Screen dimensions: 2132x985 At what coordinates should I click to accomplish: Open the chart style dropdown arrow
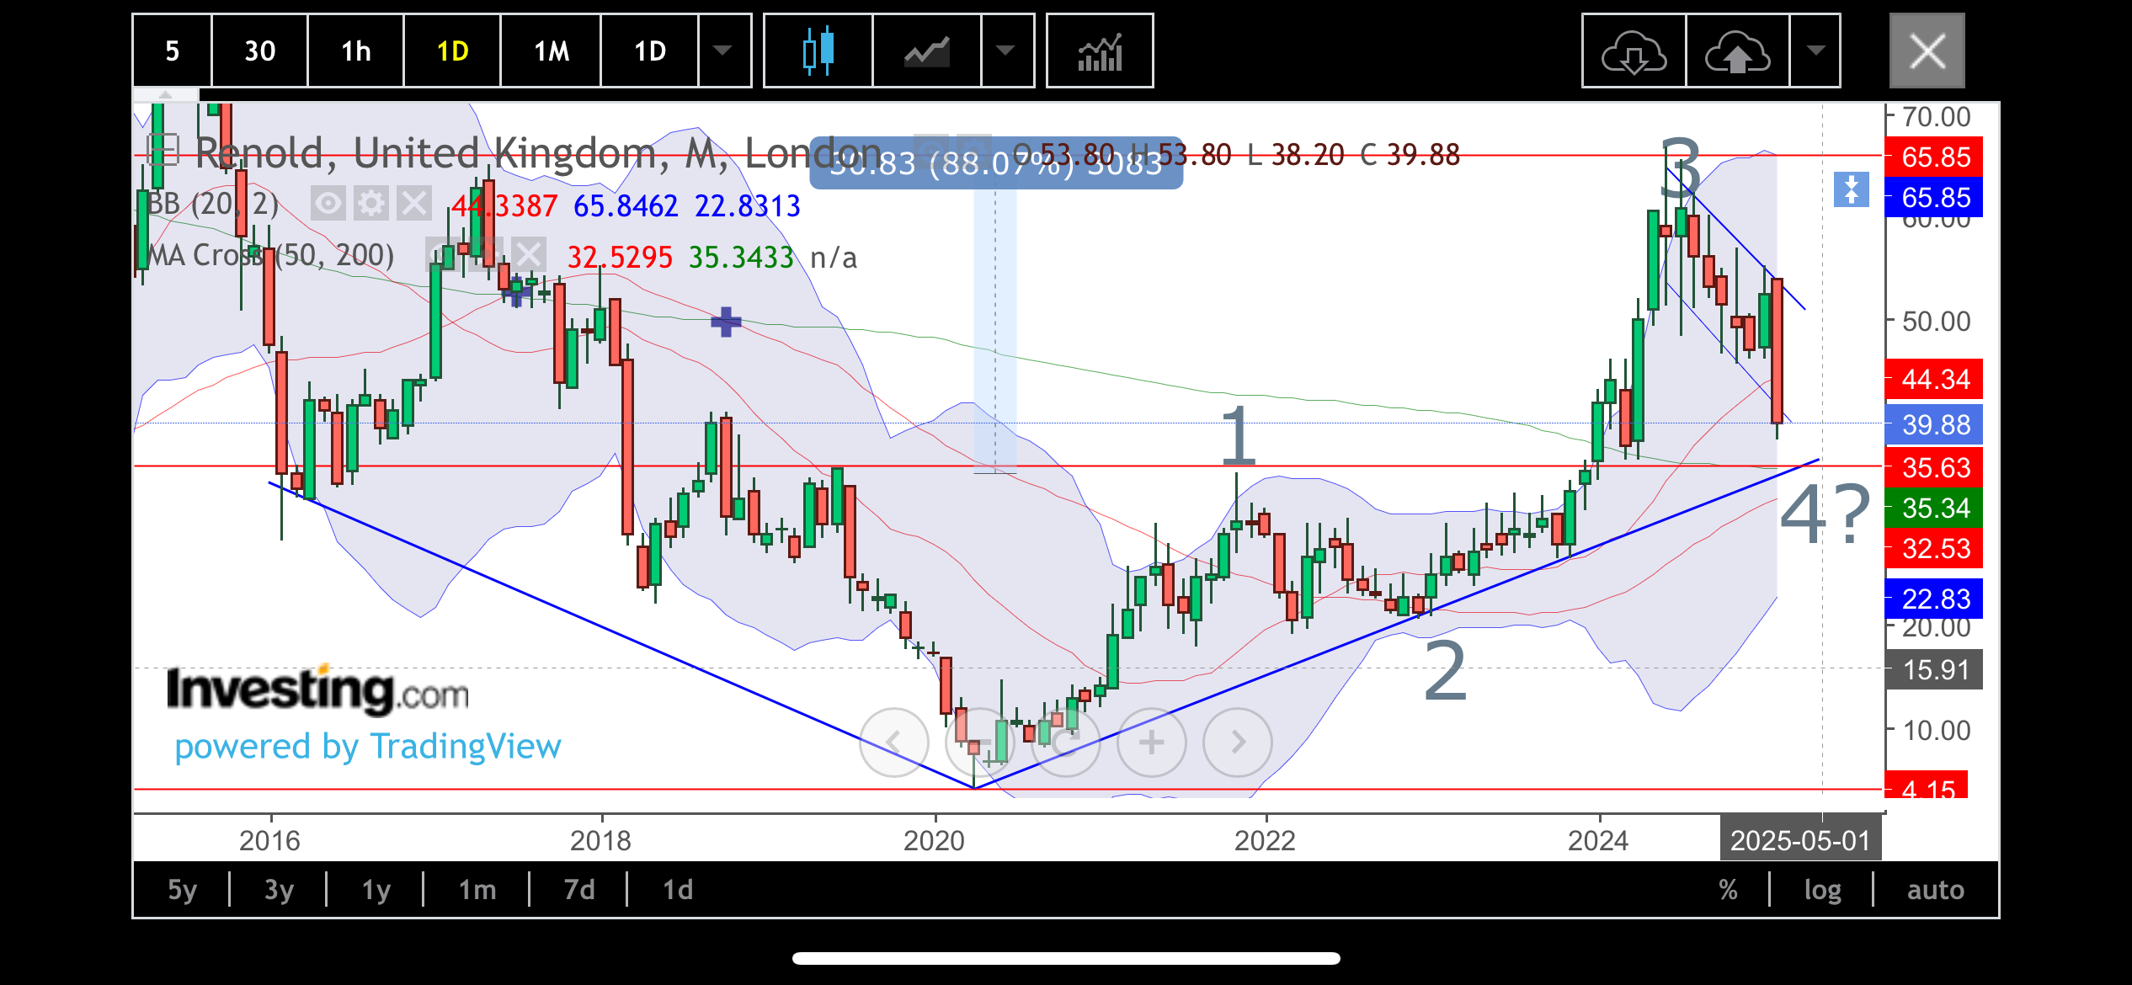coord(1005,51)
